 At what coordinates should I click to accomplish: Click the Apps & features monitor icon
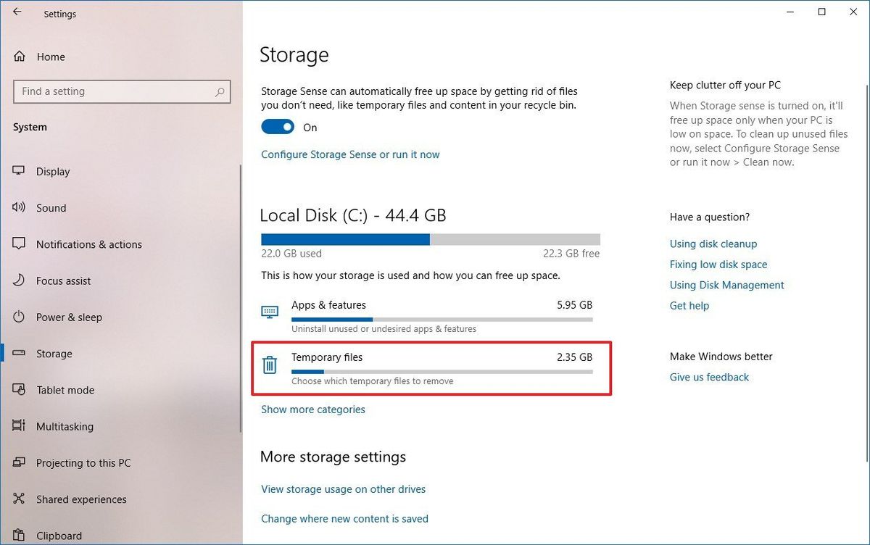tap(270, 311)
